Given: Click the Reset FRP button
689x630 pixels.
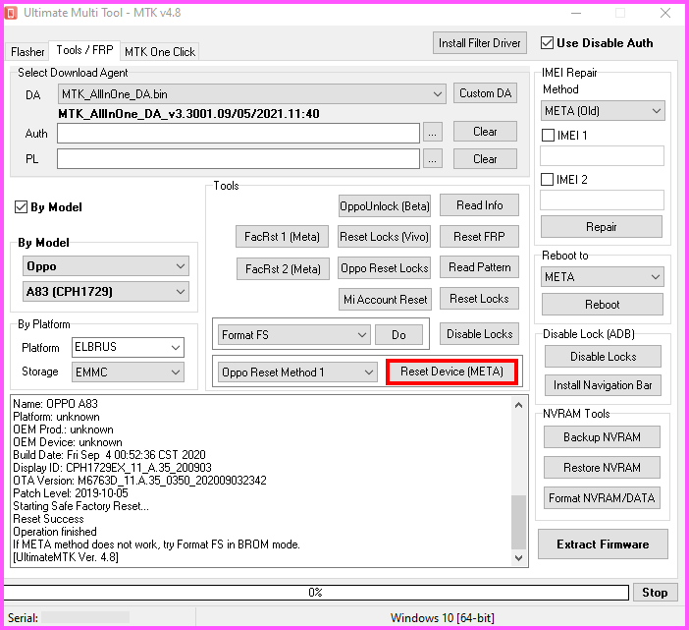Looking at the screenshot, I should (479, 237).
